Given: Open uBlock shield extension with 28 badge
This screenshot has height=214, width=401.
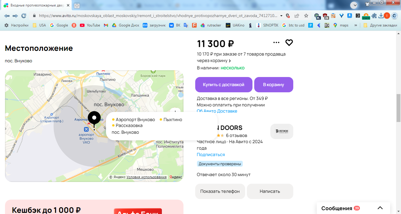Looking at the screenshot, I should click(x=326, y=16).
